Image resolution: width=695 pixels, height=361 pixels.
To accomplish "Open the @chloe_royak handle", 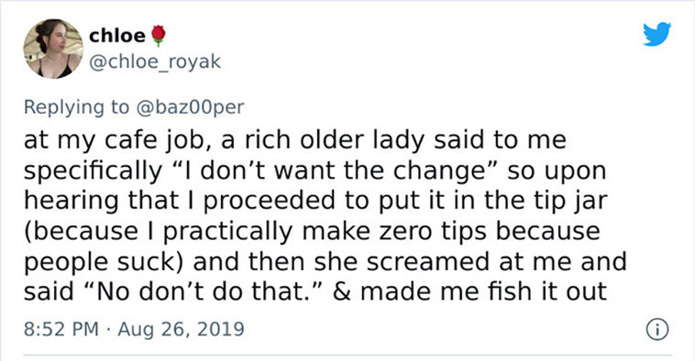I will (x=155, y=61).
